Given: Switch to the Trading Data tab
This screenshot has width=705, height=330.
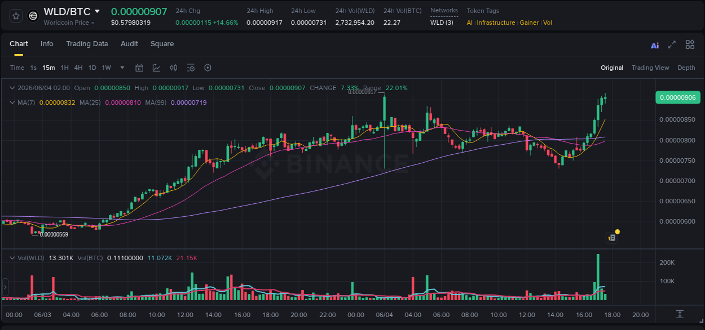Looking at the screenshot, I should click(x=87, y=44).
